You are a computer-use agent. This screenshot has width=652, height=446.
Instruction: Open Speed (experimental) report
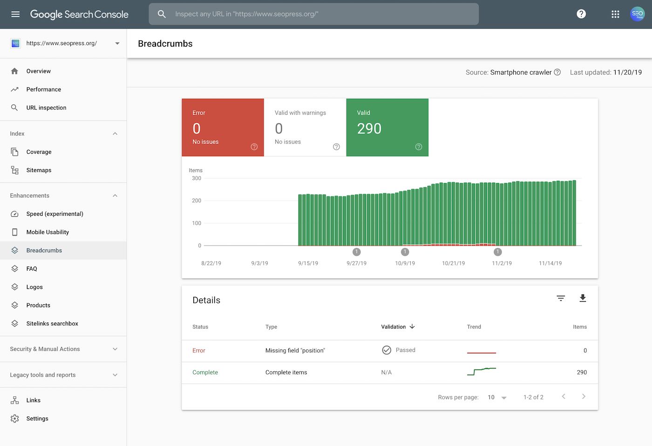[x=63, y=214]
